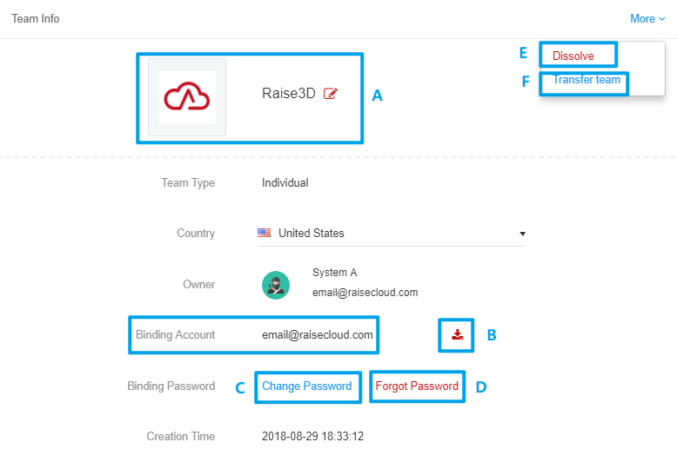Open the More dropdown menu
The width and height of the screenshot is (677, 462).
pyautogui.click(x=642, y=18)
